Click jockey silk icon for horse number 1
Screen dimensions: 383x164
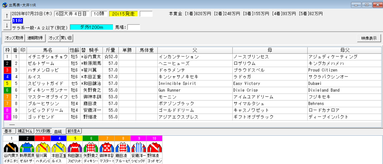coord(11,147)
